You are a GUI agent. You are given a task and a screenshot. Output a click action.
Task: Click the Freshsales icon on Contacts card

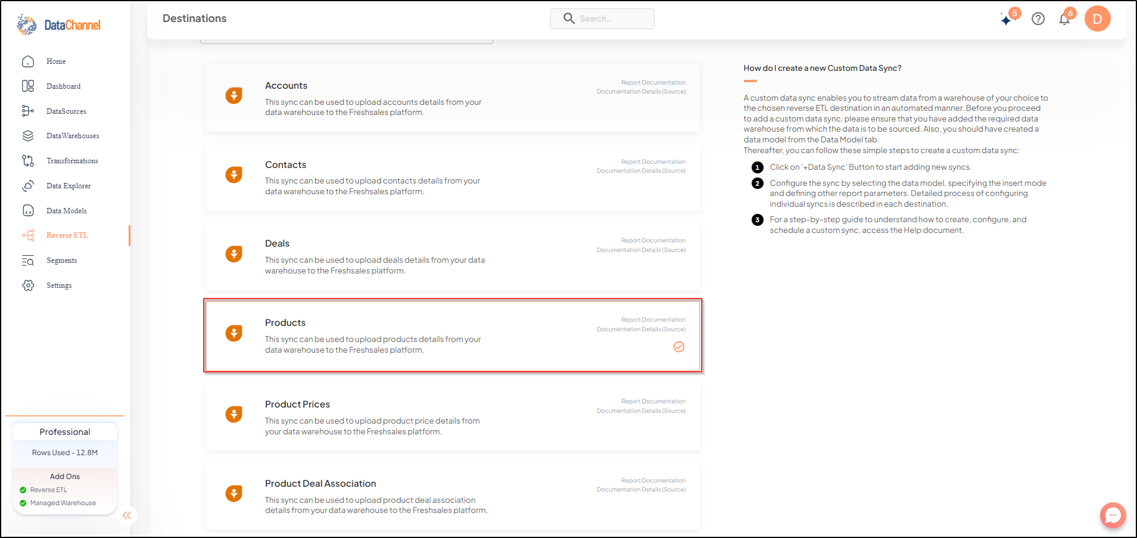pyautogui.click(x=233, y=175)
